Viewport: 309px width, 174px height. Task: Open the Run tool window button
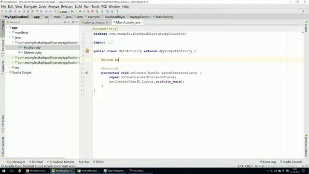(x=84, y=162)
